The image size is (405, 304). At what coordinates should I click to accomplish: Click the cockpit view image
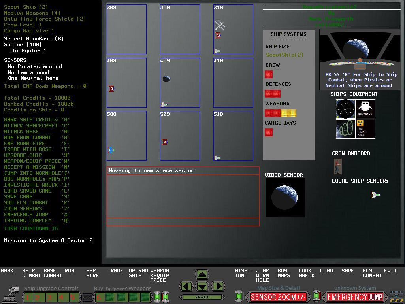coord(360,51)
